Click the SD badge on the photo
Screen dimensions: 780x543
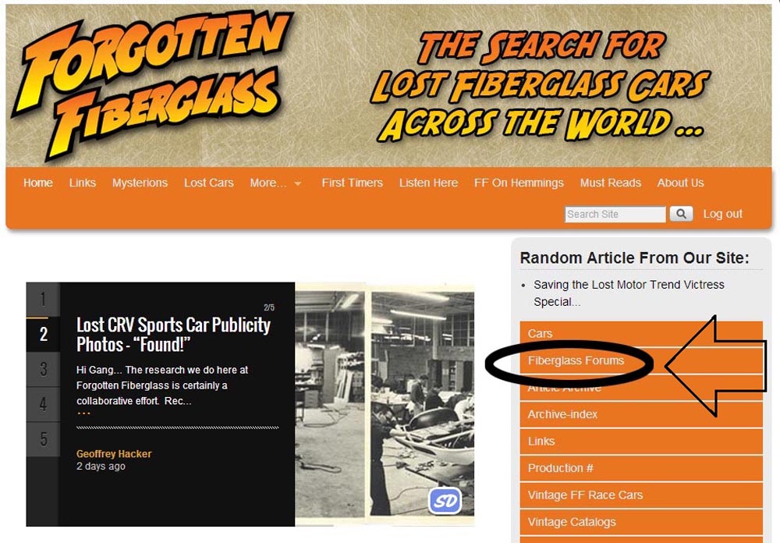pyautogui.click(x=445, y=501)
